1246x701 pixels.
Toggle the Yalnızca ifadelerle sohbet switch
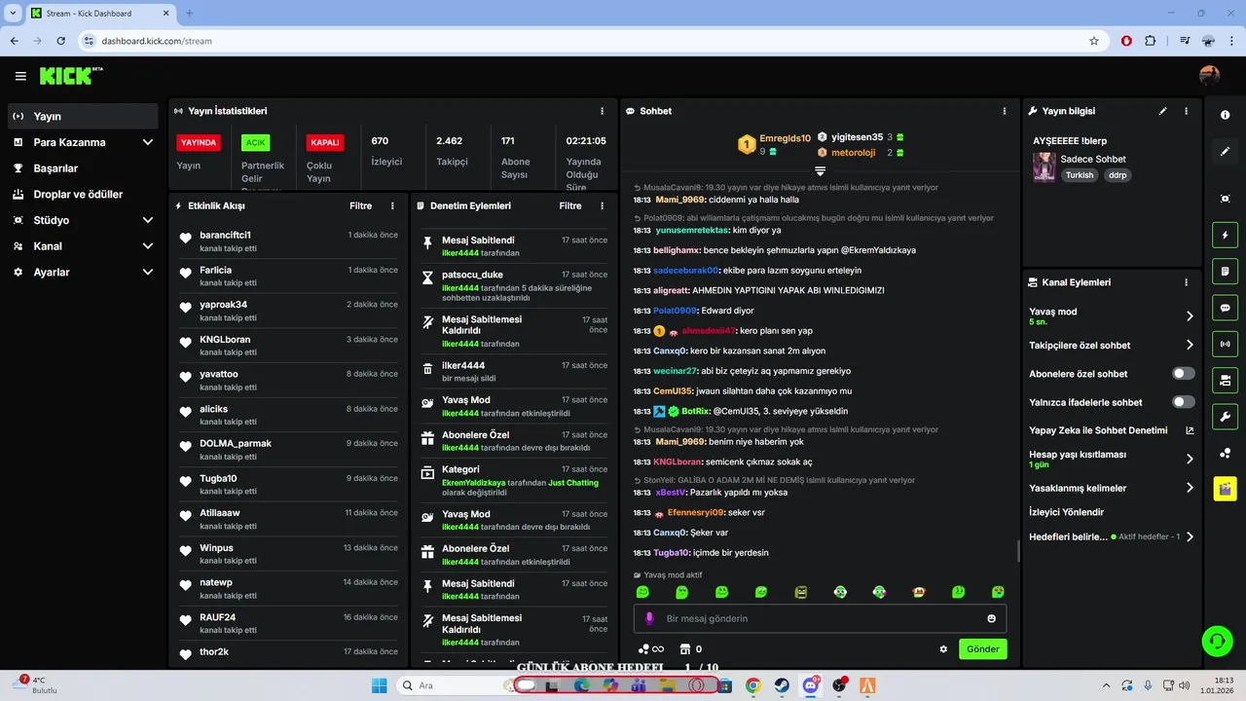point(1183,402)
